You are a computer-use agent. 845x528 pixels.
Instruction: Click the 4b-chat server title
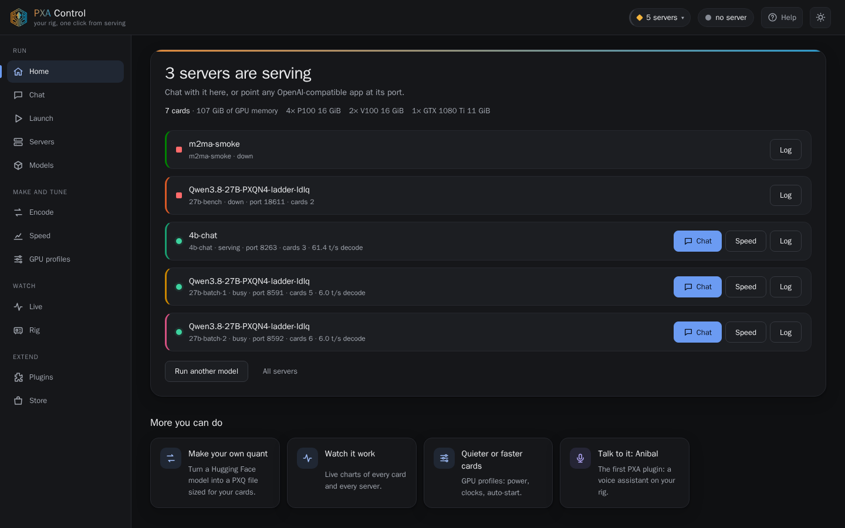click(x=203, y=235)
